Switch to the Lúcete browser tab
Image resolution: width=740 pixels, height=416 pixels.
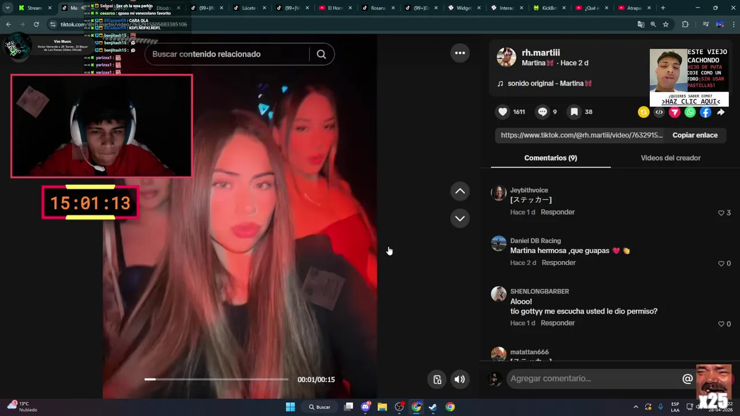click(251, 8)
